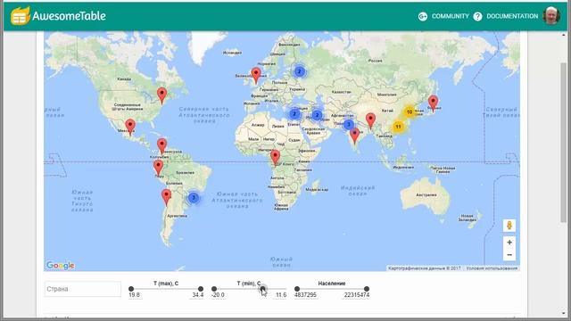The height and width of the screenshot is (321, 571).
Task: Open the blue cluster 2 over Mediterranean
Action: click(x=294, y=114)
